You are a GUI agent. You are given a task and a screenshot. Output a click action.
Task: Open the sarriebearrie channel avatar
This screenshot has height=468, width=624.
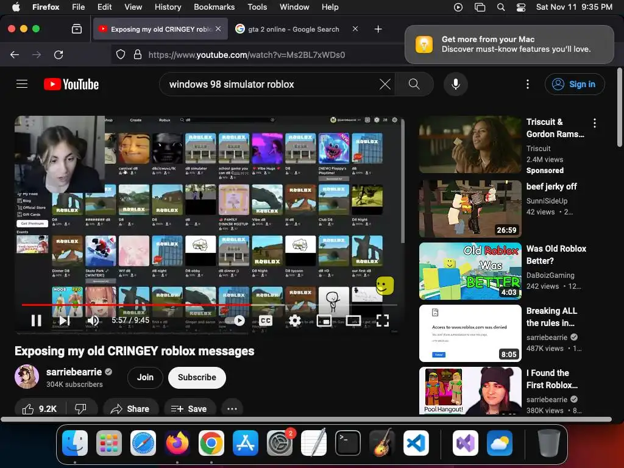pyautogui.click(x=27, y=377)
